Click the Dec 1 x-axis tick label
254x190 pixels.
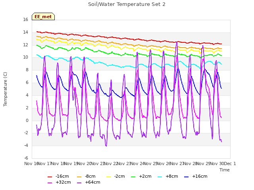(x=230, y=163)
